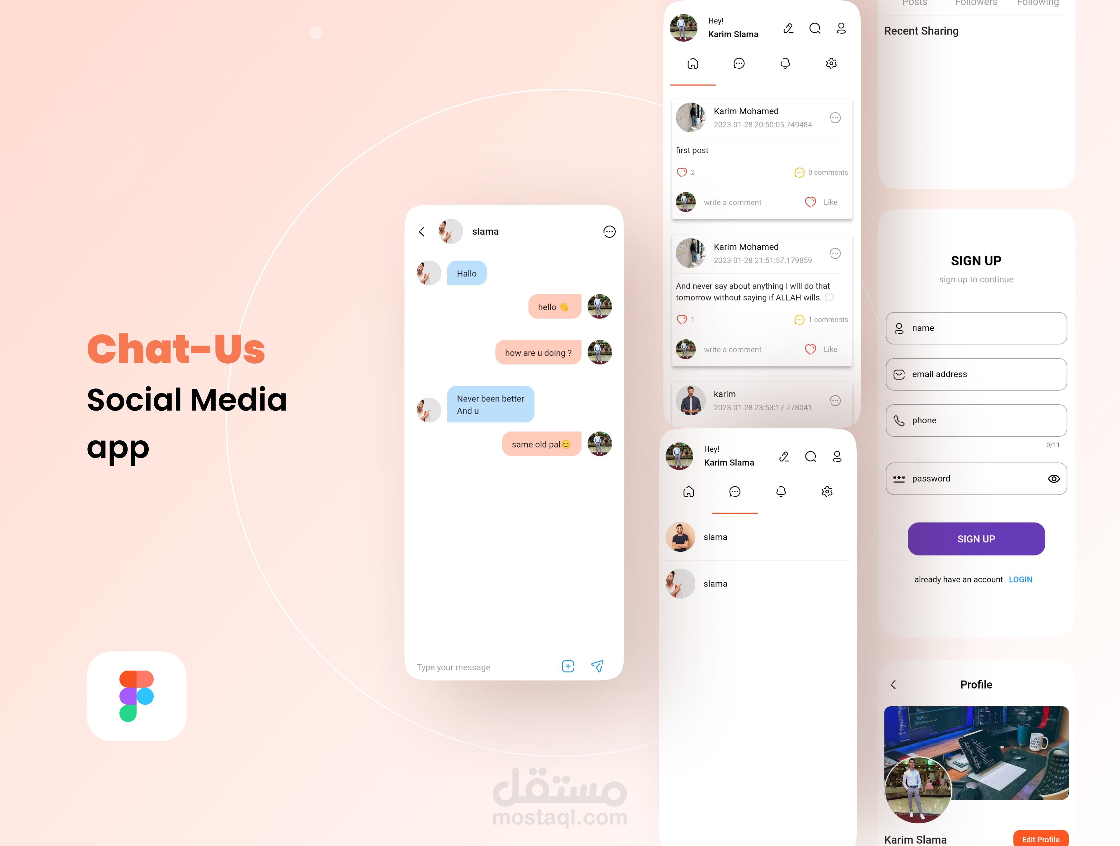
Task: Click the search icon in top bar
Action: [814, 28]
